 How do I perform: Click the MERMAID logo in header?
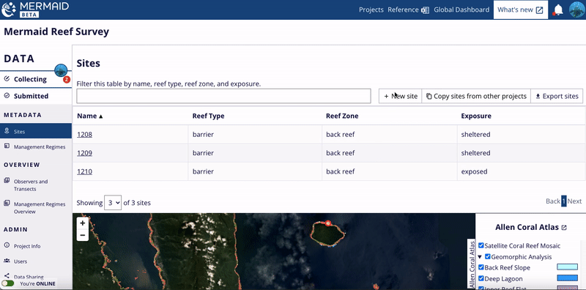(x=35, y=10)
